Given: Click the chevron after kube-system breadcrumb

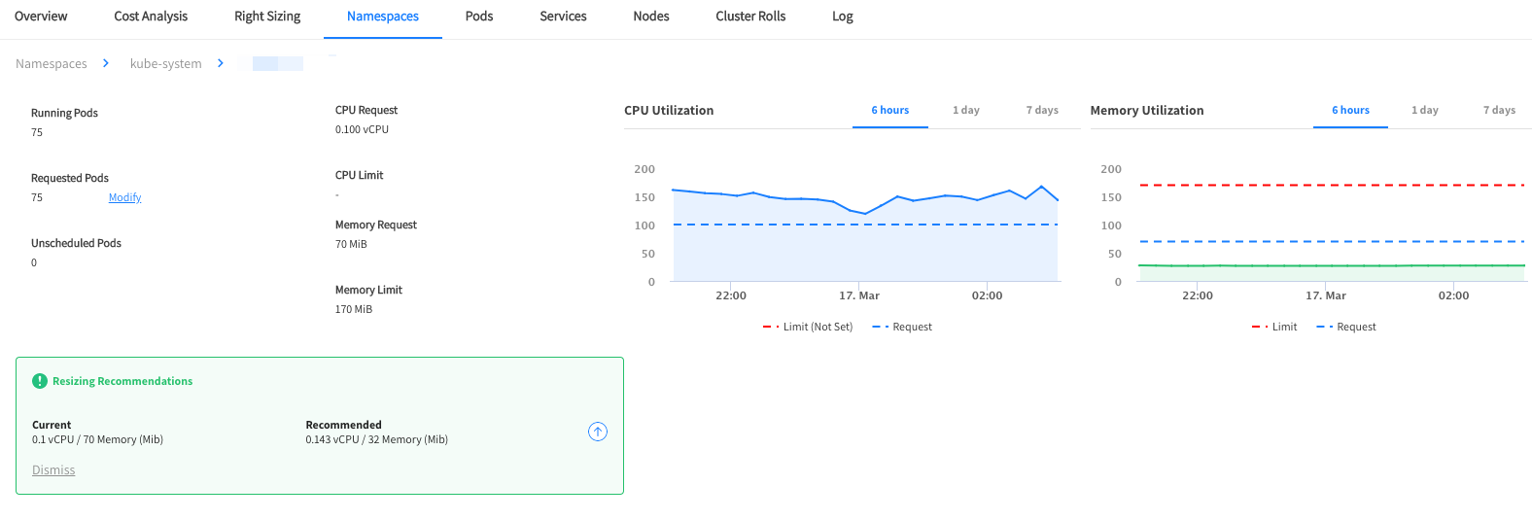Looking at the screenshot, I should [221, 63].
